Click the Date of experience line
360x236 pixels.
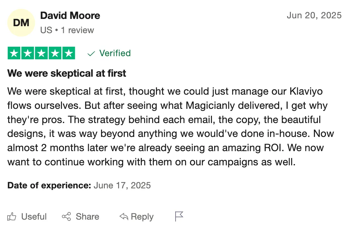79,185
